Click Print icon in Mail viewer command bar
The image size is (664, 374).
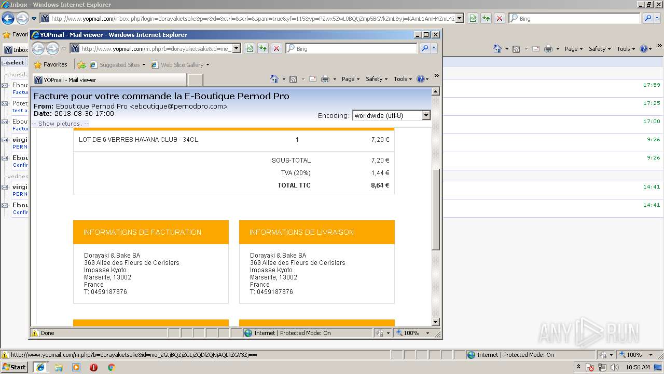[325, 79]
